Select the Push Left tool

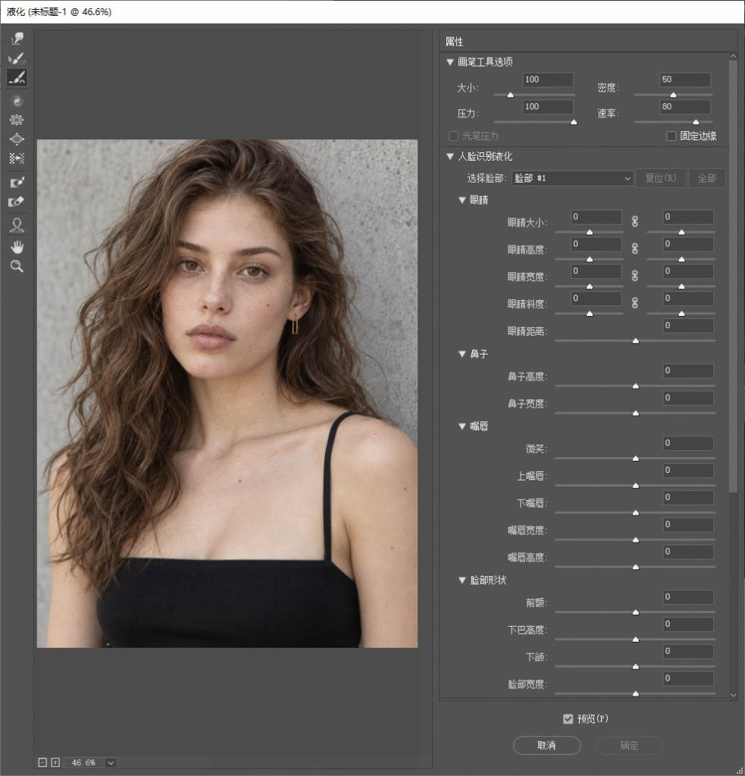(17, 158)
